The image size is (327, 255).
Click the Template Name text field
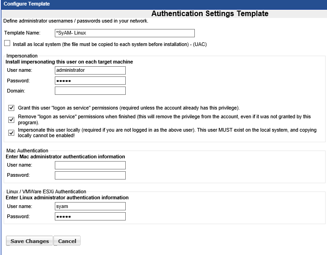pyautogui.click(x=124, y=33)
